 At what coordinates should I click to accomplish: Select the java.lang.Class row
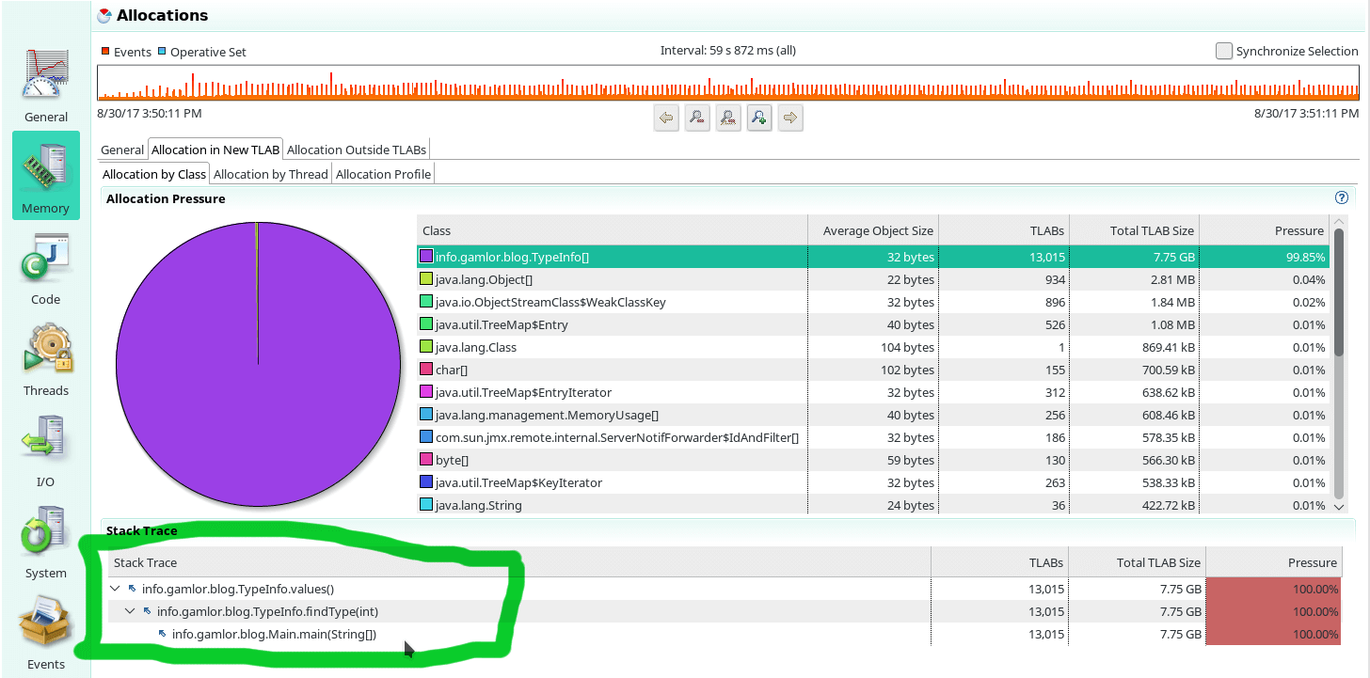(x=873, y=347)
